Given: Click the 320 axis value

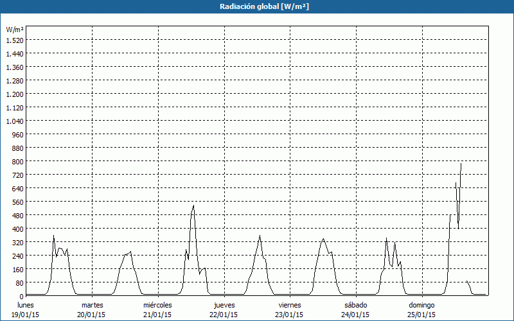Looking at the screenshot, I should [18, 243].
